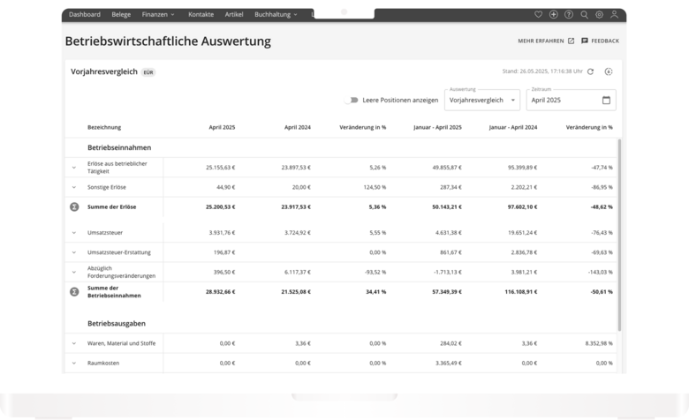Expand the Raumkosten row chevron
The height and width of the screenshot is (420, 689).
[x=74, y=363]
